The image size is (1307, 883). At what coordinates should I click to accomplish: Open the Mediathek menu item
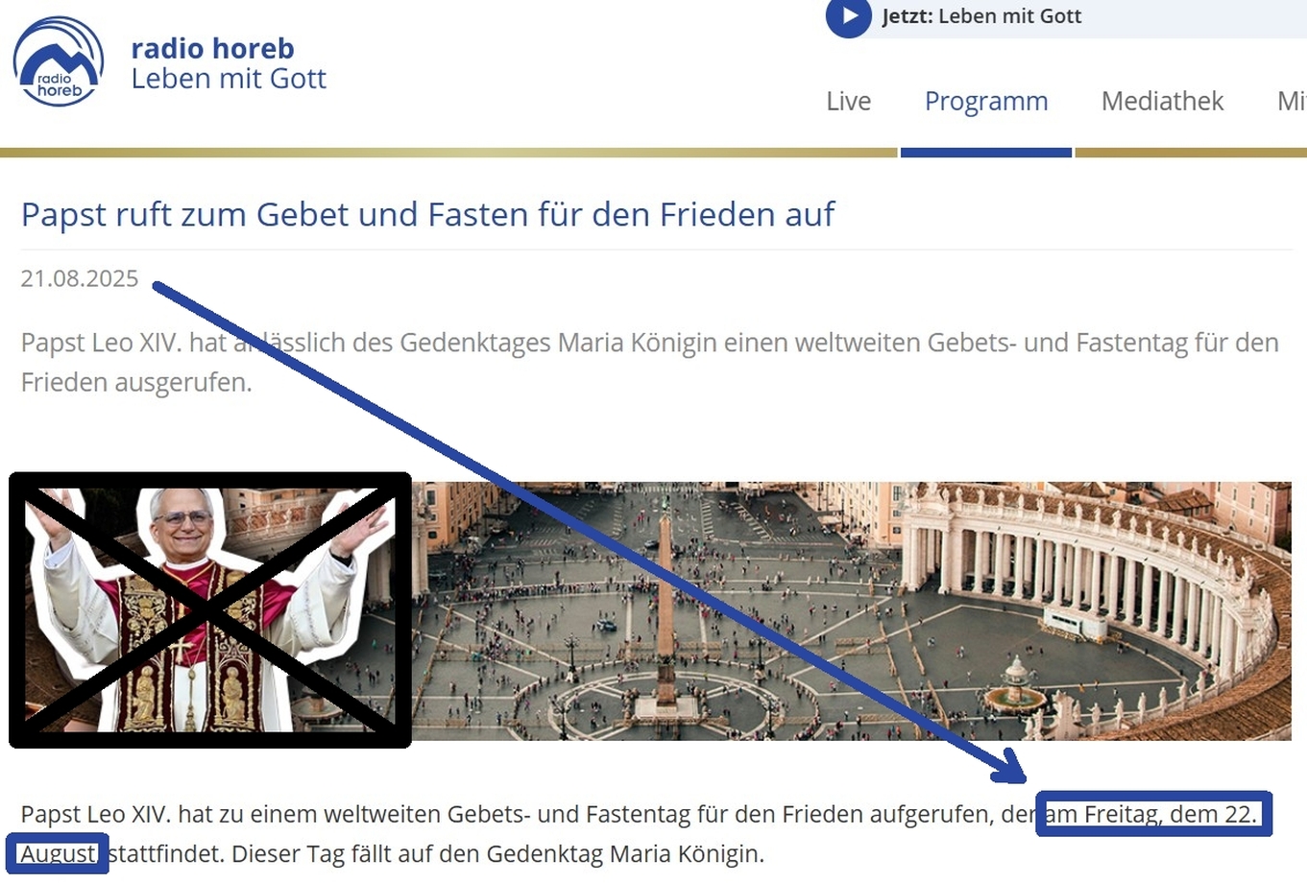tap(1162, 101)
